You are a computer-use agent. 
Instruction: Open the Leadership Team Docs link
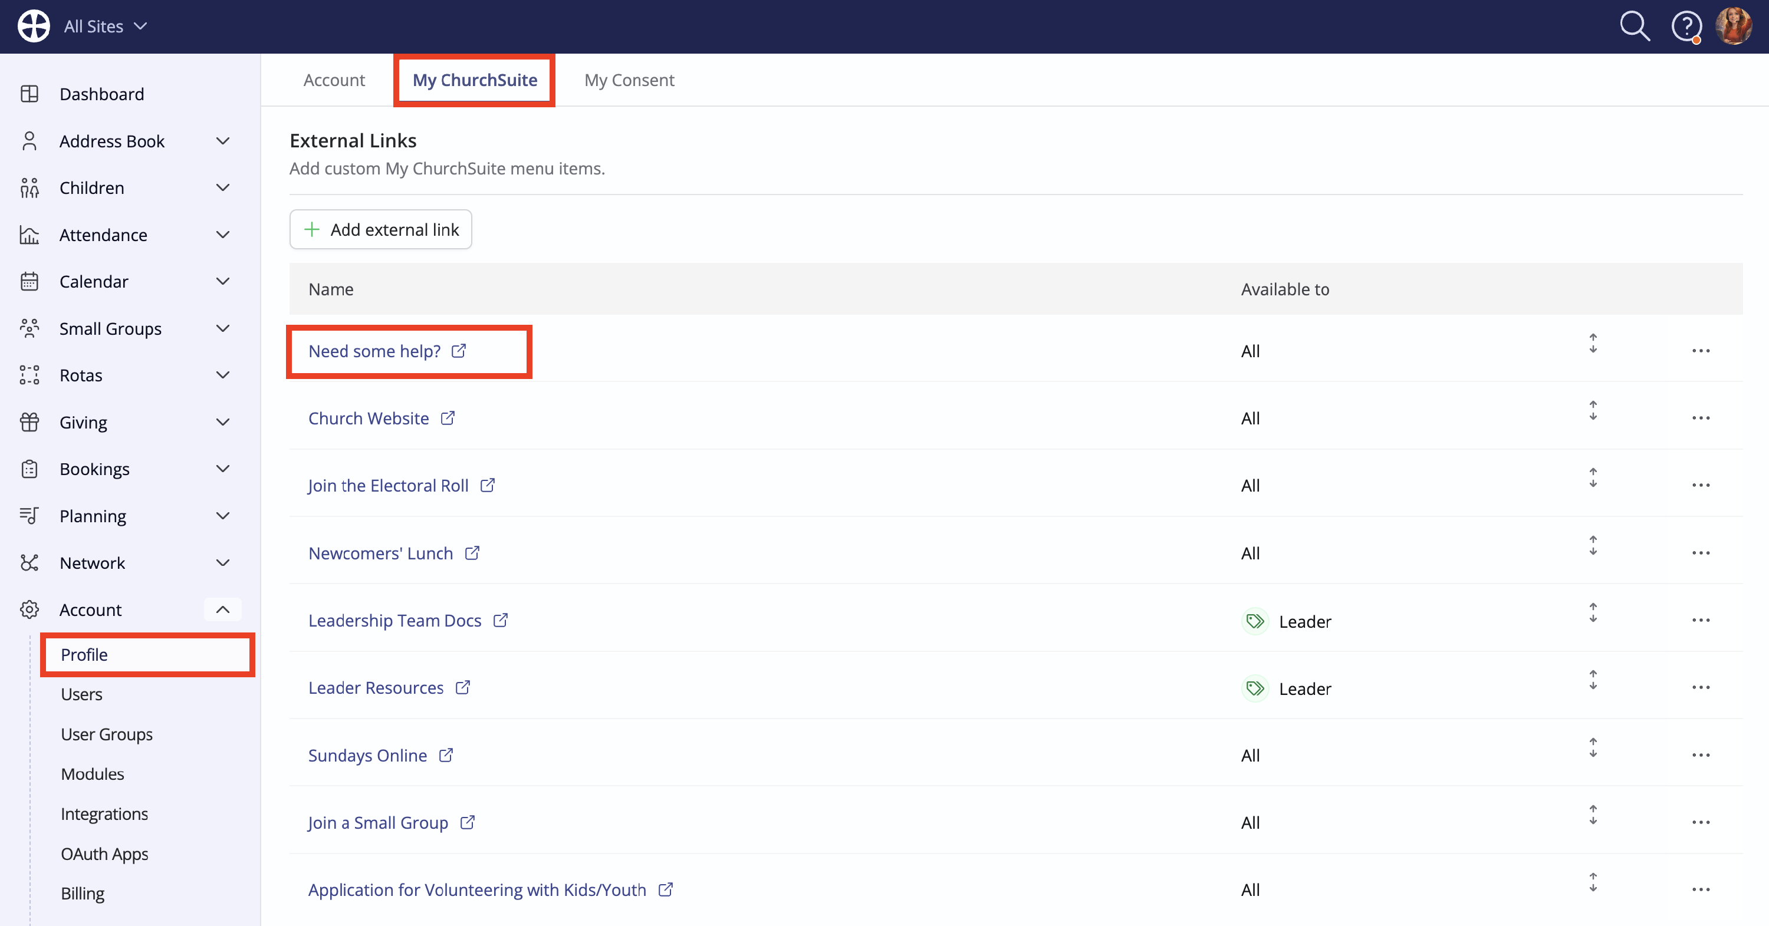[408, 621]
